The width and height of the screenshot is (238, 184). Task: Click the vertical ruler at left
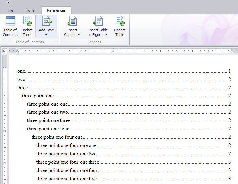[x=5, y=119]
